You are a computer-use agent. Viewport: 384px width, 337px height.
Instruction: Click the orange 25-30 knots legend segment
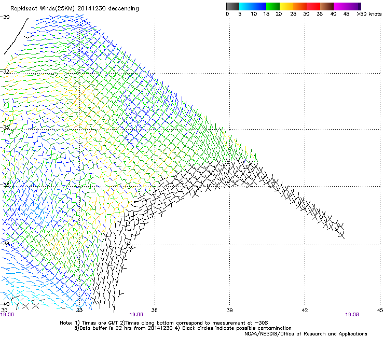tap(300, 6)
